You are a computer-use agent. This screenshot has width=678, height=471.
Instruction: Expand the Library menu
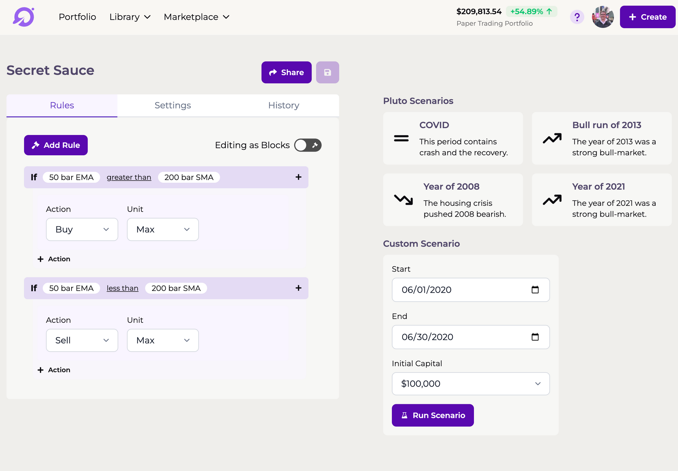click(130, 17)
